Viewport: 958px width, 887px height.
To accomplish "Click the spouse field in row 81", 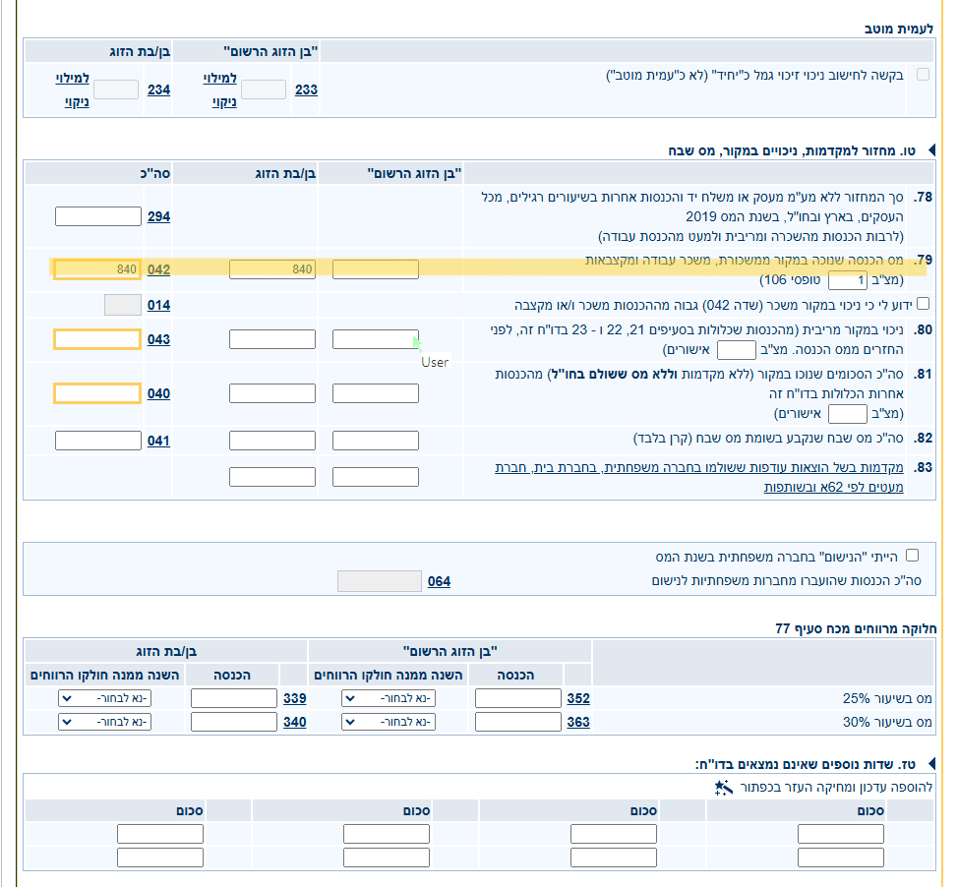I will [272, 393].
